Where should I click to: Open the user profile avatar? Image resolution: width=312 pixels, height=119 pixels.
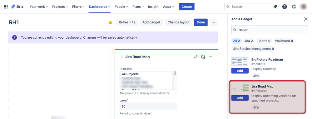[x=304, y=7]
